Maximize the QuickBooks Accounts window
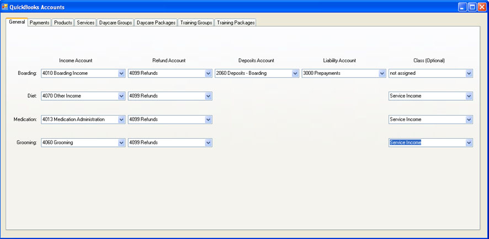Image resolution: width=489 pixels, height=239 pixels. tap(472, 7)
